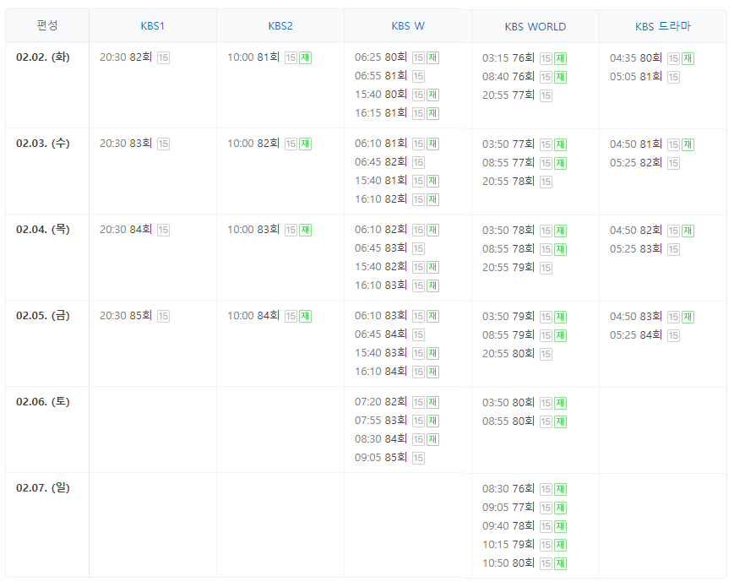
Task: Open the KBS WORLD channel header link
Action: [535, 27]
